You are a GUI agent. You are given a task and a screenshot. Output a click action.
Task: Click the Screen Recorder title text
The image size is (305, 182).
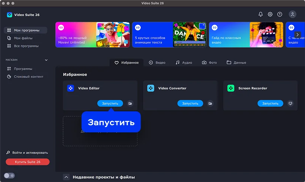click(x=253, y=88)
